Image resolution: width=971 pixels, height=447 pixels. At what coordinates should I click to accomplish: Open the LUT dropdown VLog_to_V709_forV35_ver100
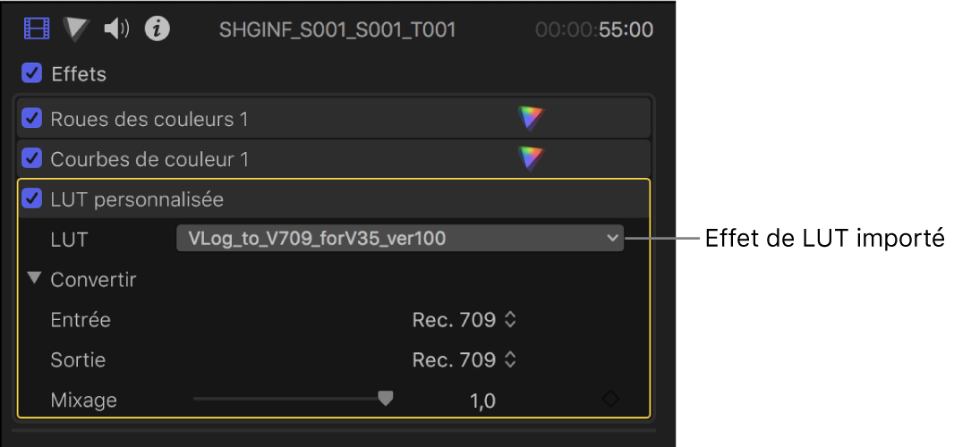point(399,238)
